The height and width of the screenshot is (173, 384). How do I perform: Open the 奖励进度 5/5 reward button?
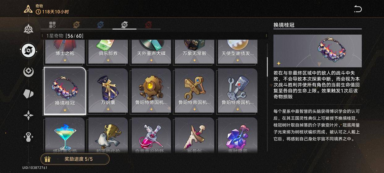pos(75,159)
